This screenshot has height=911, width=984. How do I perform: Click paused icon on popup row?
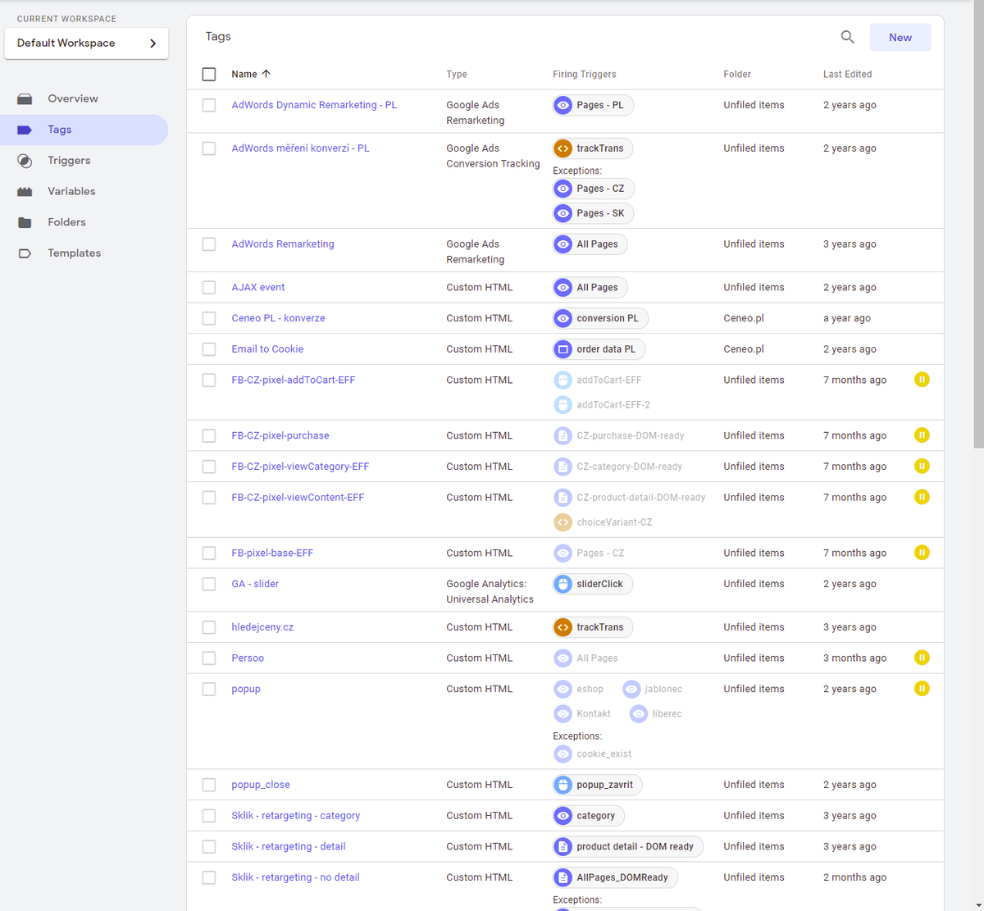(922, 689)
